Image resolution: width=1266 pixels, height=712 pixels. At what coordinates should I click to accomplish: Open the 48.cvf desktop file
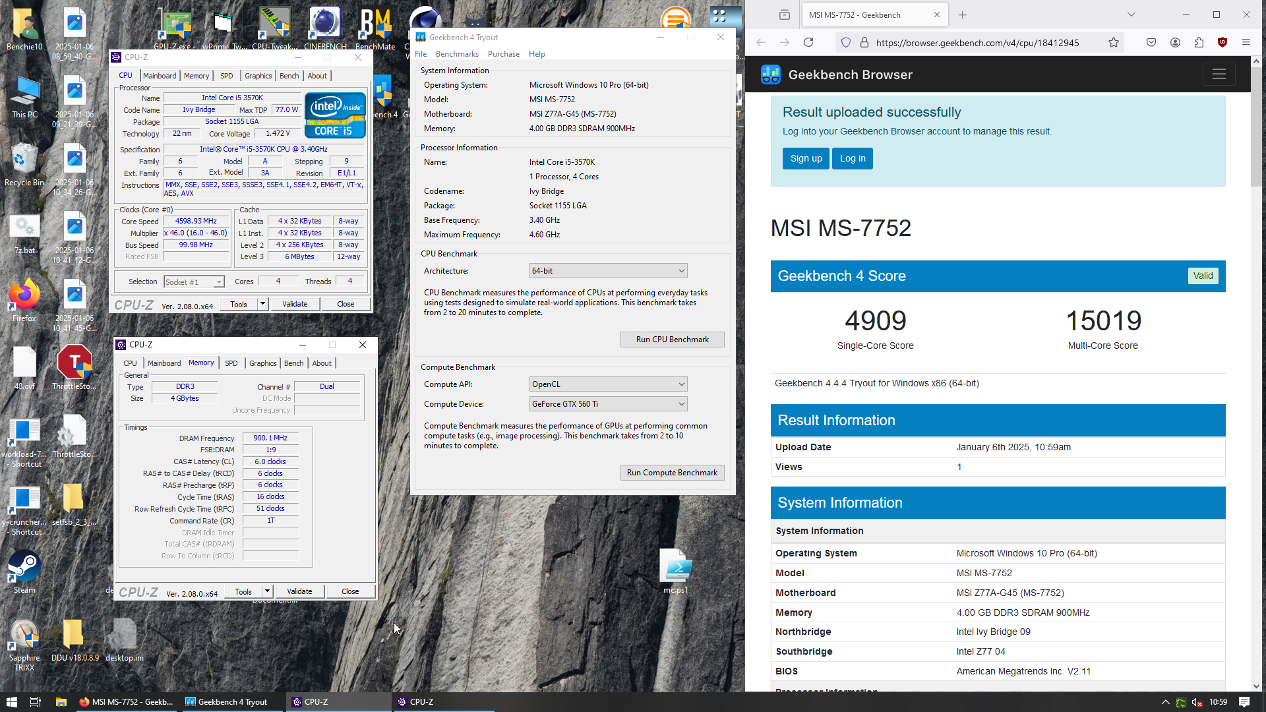(24, 369)
